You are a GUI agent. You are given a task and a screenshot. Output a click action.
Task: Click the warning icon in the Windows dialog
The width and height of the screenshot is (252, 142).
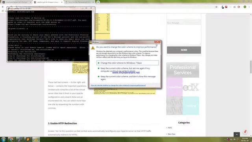click(x=93, y=48)
